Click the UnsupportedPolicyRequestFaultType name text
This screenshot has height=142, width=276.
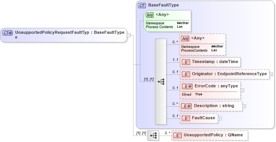[x=52, y=35]
